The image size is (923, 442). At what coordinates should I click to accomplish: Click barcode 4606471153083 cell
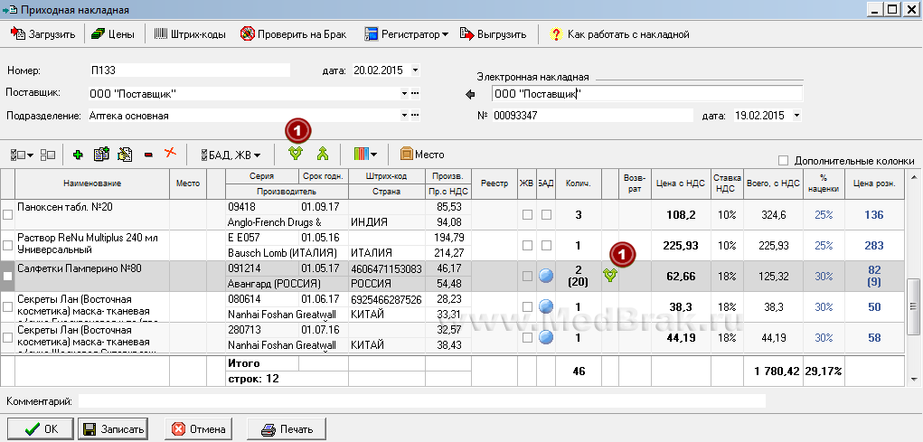[x=387, y=268]
